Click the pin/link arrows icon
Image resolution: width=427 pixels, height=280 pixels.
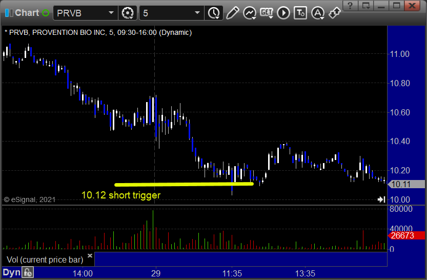pyautogui.click(x=335, y=13)
